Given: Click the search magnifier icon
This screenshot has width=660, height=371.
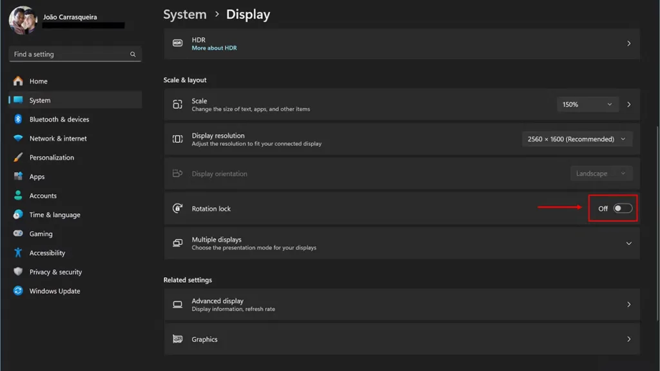Looking at the screenshot, I should point(133,54).
